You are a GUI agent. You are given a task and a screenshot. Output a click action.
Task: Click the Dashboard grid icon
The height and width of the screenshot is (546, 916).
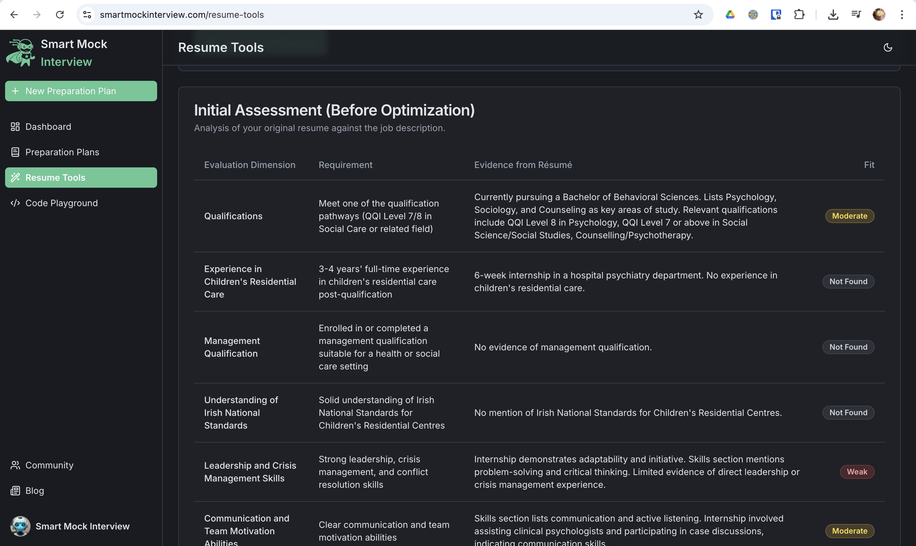click(x=15, y=127)
